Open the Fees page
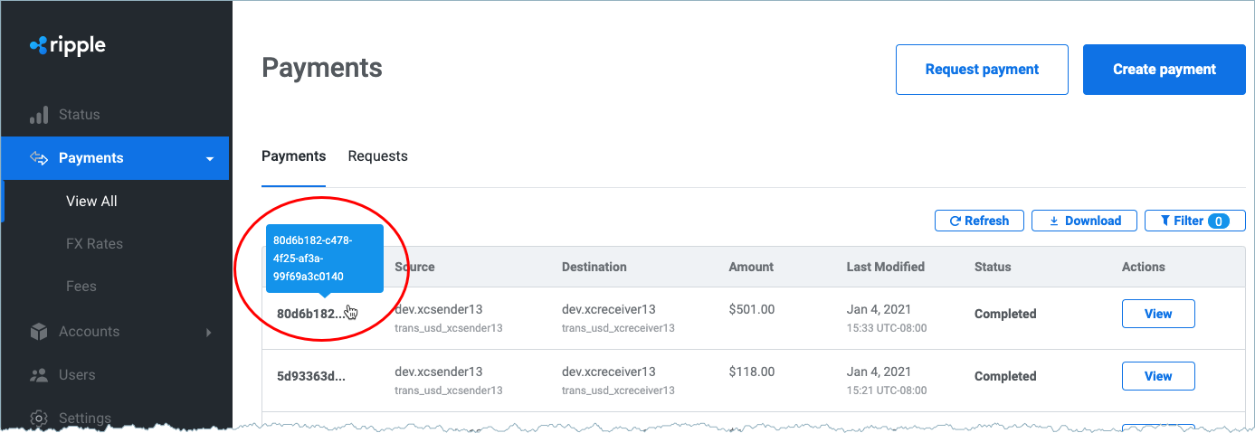1255x433 pixels. 81,287
